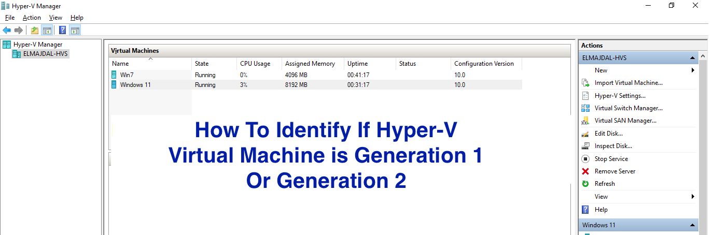Viewport: 713px width, 235px height.
Task: Click the blue Back arrow toolbar icon
Action: coord(7,30)
